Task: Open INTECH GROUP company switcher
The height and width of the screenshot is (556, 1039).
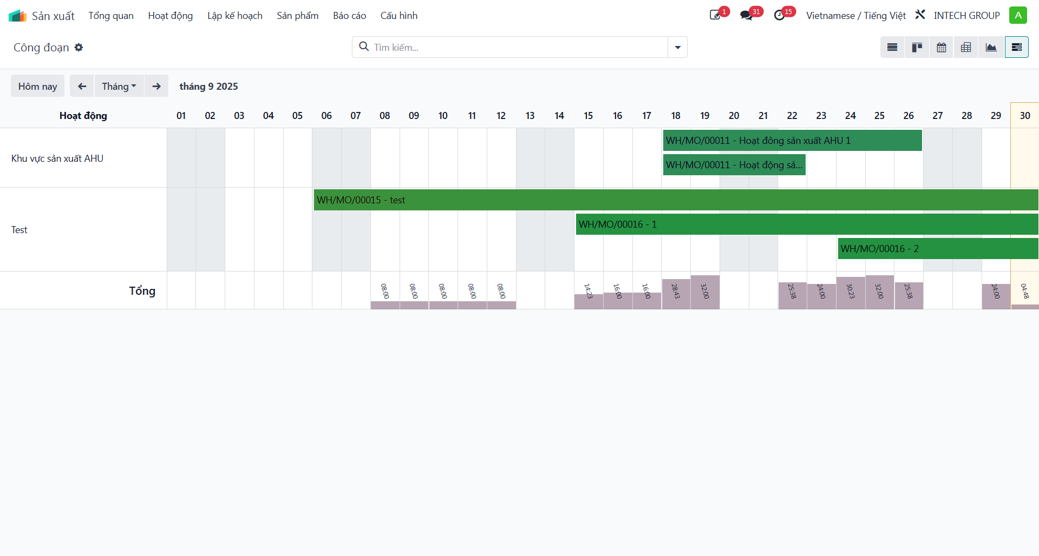Action: pos(966,16)
